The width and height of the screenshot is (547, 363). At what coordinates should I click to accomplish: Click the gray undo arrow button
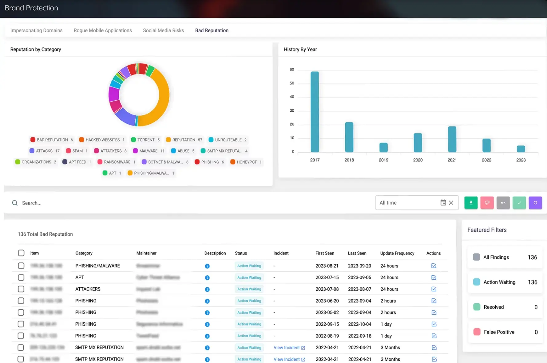(x=503, y=203)
